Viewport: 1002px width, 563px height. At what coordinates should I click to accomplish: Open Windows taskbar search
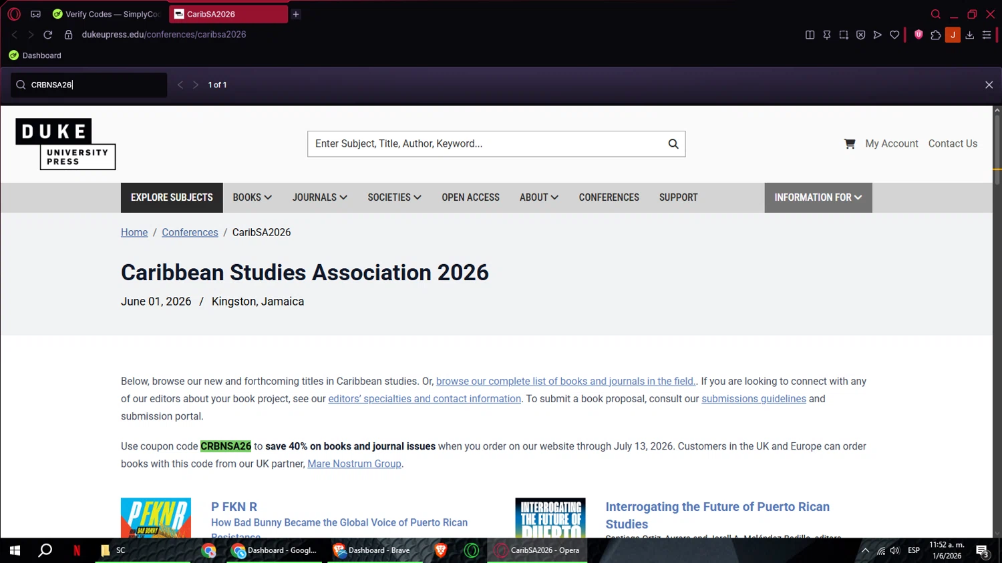coord(45,550)
